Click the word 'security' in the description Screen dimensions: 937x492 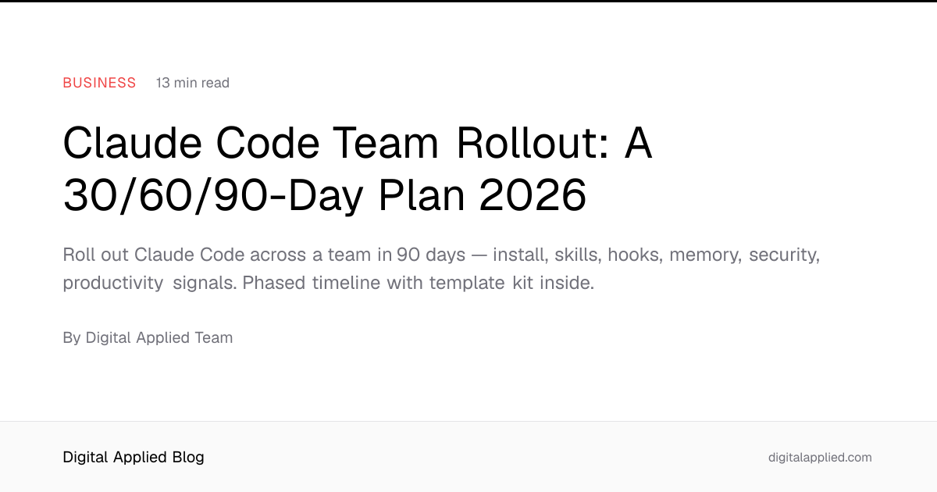click(784, 256)
